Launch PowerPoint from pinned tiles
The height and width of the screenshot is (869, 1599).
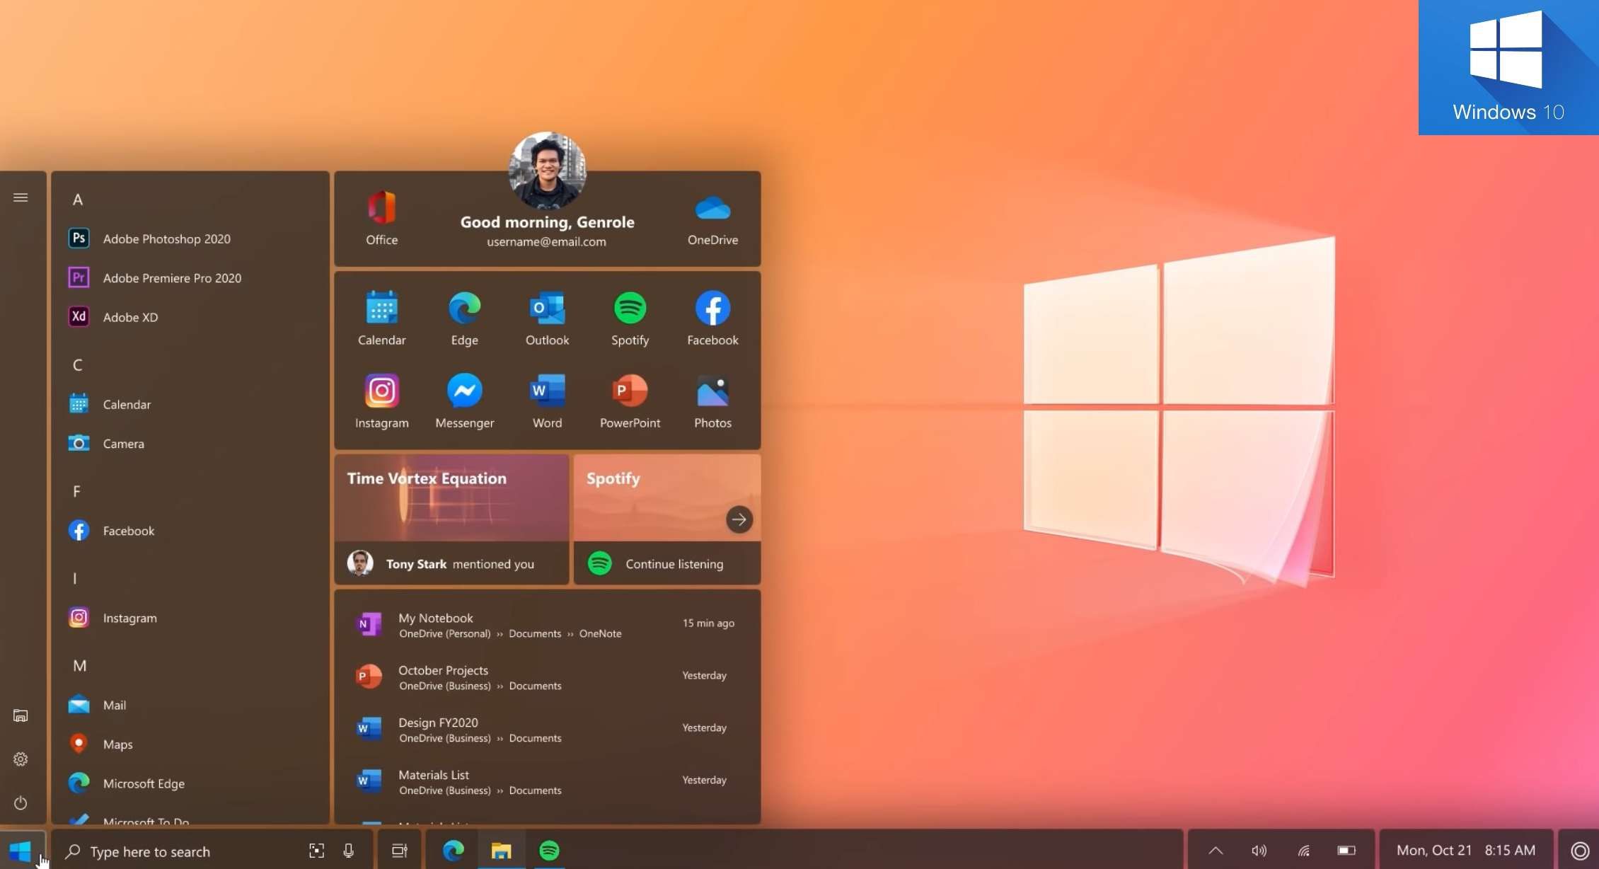[x=630, y=401]
